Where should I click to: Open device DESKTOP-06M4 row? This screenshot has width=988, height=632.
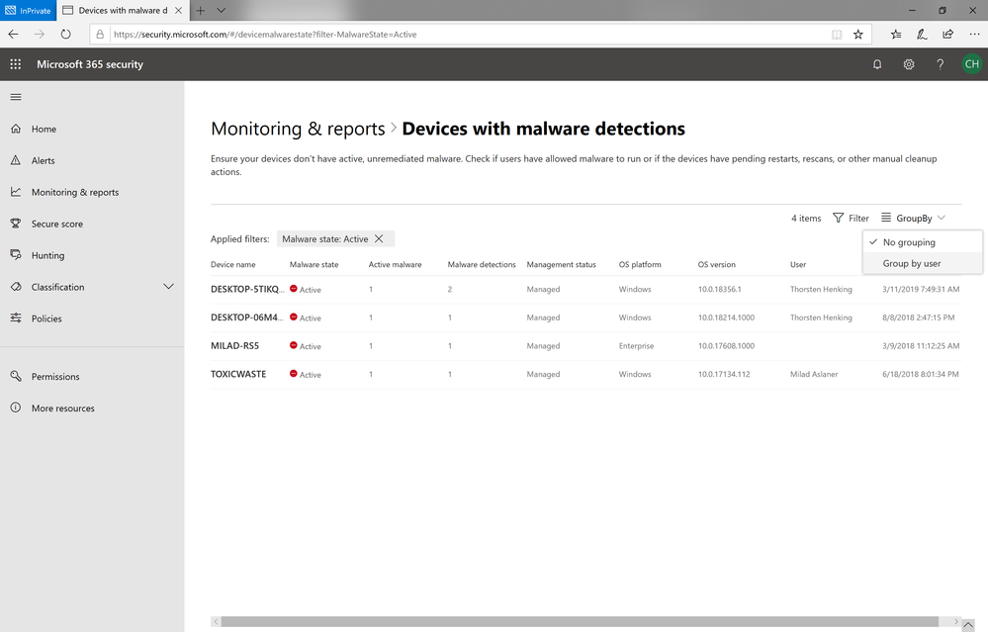[x=585, y=317]
